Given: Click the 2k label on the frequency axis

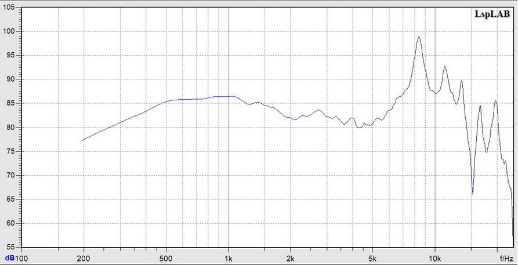Looking at the screenshot, I should click(291, 258).
